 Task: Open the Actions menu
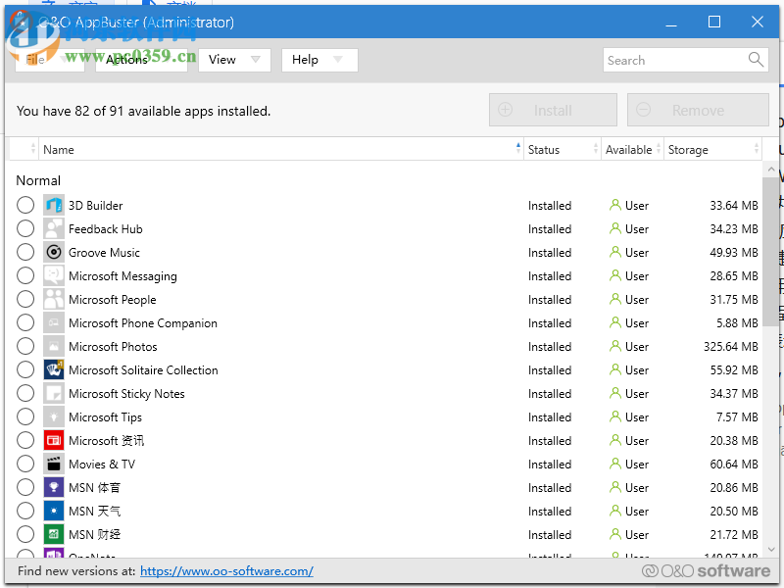140,60
